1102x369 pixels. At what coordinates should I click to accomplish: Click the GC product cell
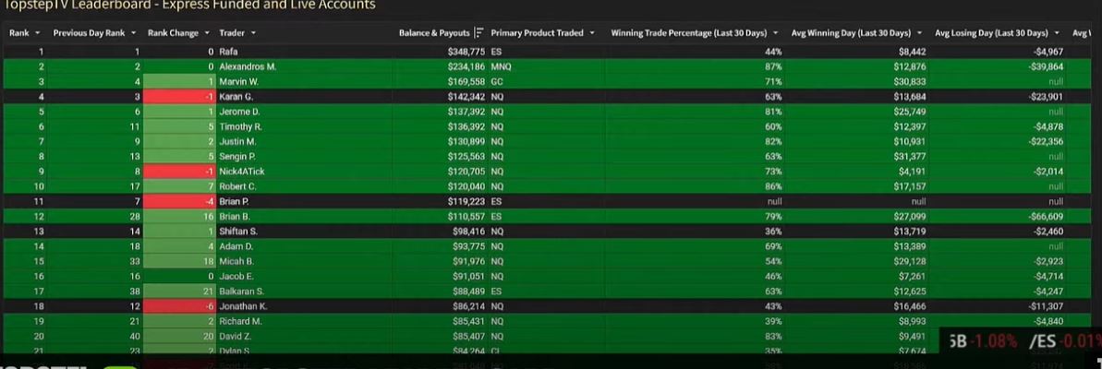tap(497, 81)
